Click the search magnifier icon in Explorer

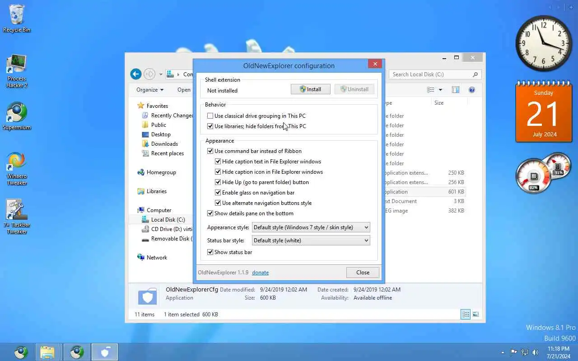475,74
